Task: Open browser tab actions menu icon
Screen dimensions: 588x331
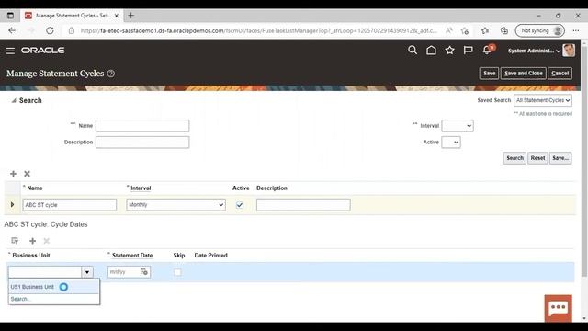Action: 10,16
